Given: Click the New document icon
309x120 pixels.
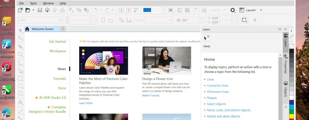Looking at the screenshot, I should 20,10.
